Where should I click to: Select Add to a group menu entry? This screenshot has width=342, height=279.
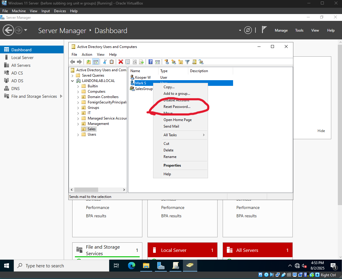pyautogui.click(x=181, y=94)
